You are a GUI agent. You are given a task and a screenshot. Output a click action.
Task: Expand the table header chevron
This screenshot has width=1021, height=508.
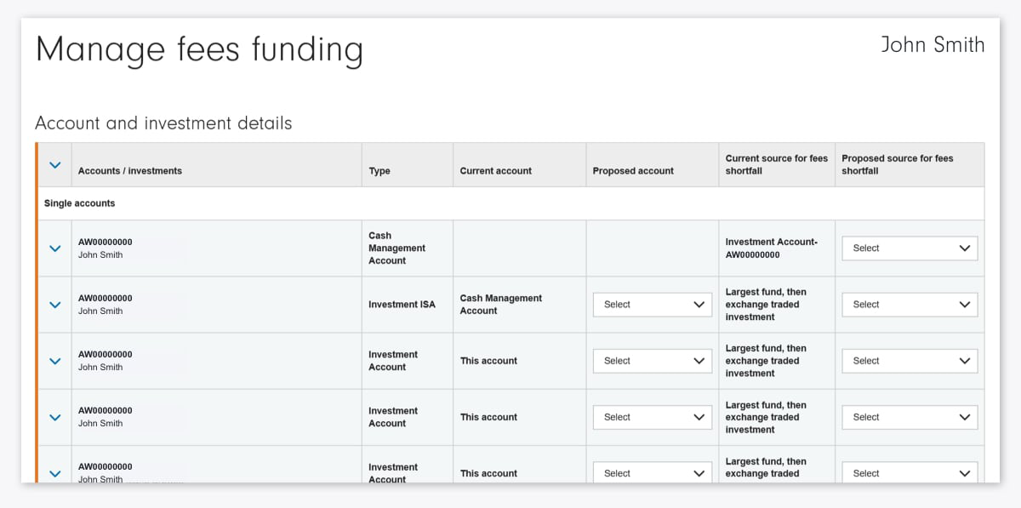pos(54,164)
